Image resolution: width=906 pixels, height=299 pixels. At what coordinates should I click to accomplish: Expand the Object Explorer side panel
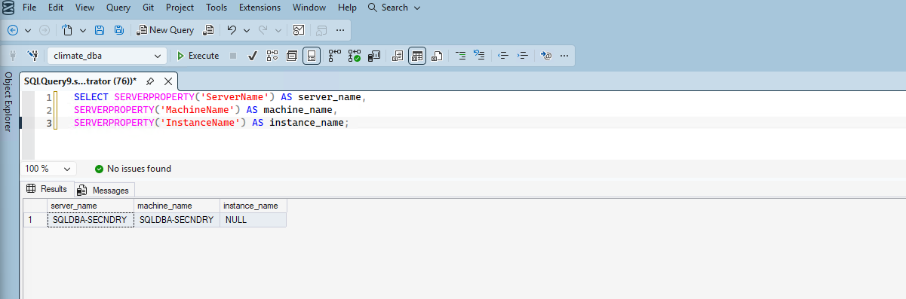pos(8,101)
